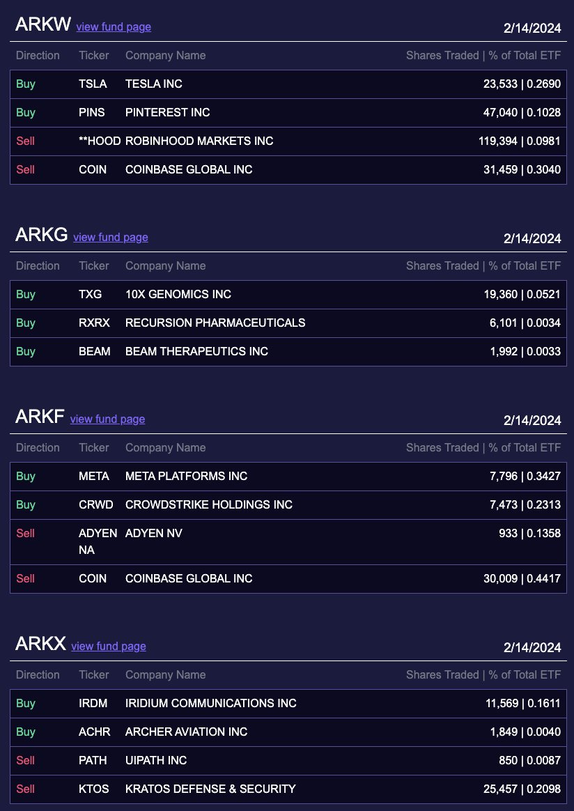Click IRIDIUM COMMUNICATIONS INC company name

tap(210, 704)
